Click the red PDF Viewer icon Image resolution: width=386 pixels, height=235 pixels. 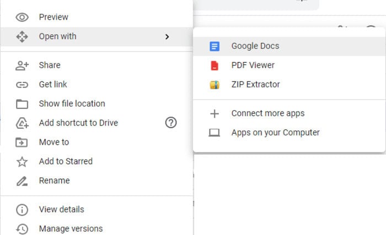[x=215, y=65]
